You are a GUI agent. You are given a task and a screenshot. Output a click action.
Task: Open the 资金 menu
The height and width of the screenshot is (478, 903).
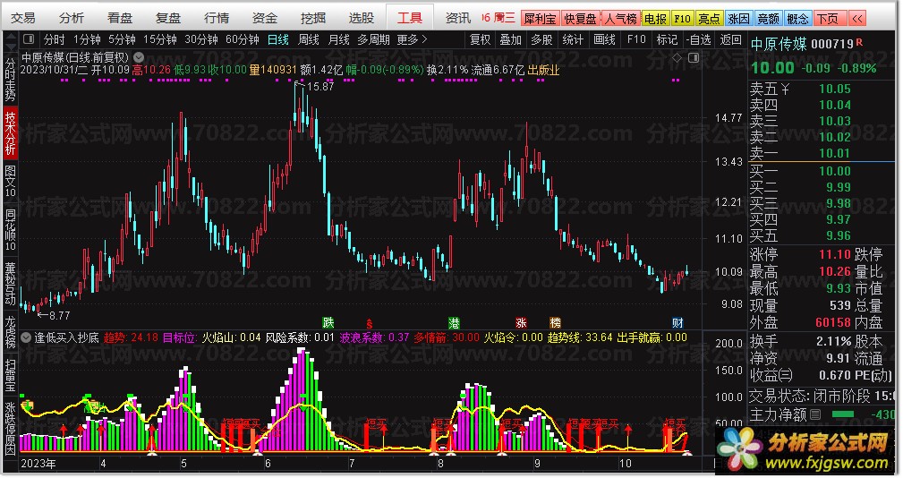click(265, 19)
